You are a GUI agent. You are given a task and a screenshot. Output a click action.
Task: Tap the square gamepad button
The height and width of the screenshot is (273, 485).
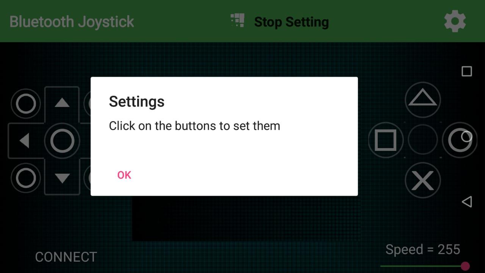(386, 140)
